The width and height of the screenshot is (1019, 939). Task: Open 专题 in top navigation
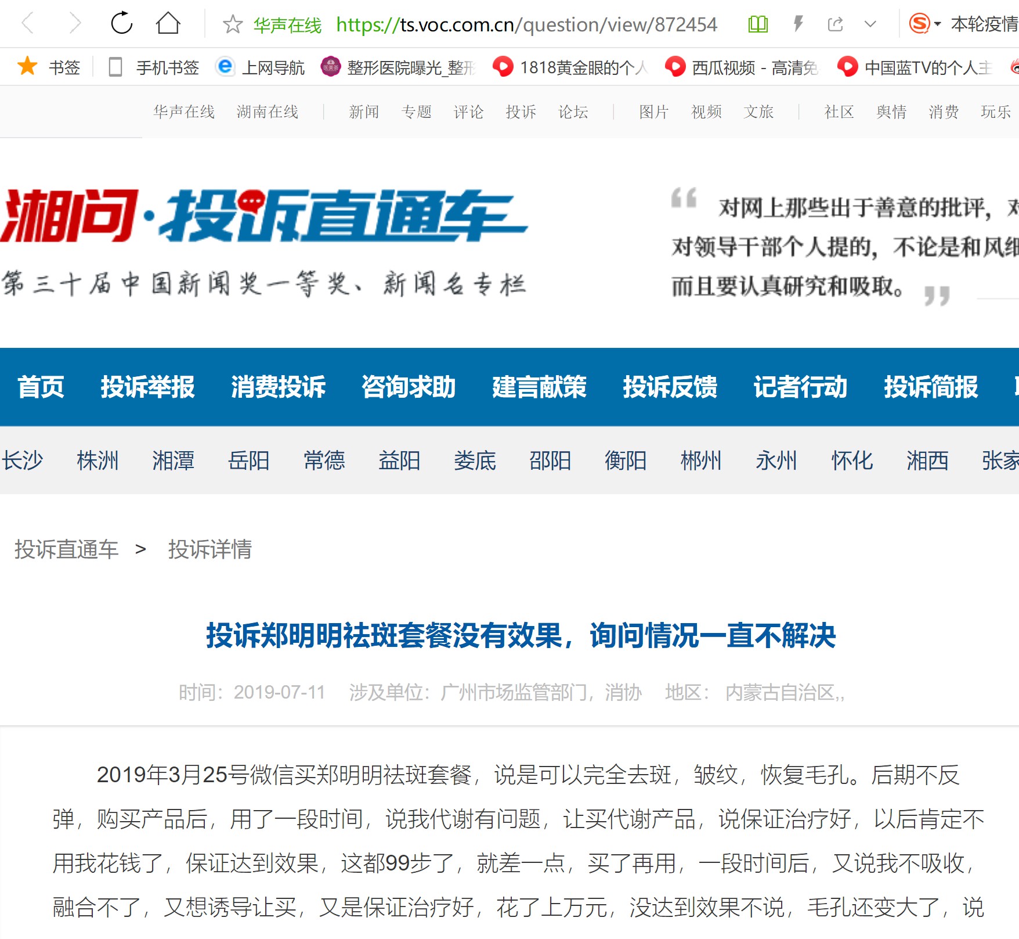(417, 111)
